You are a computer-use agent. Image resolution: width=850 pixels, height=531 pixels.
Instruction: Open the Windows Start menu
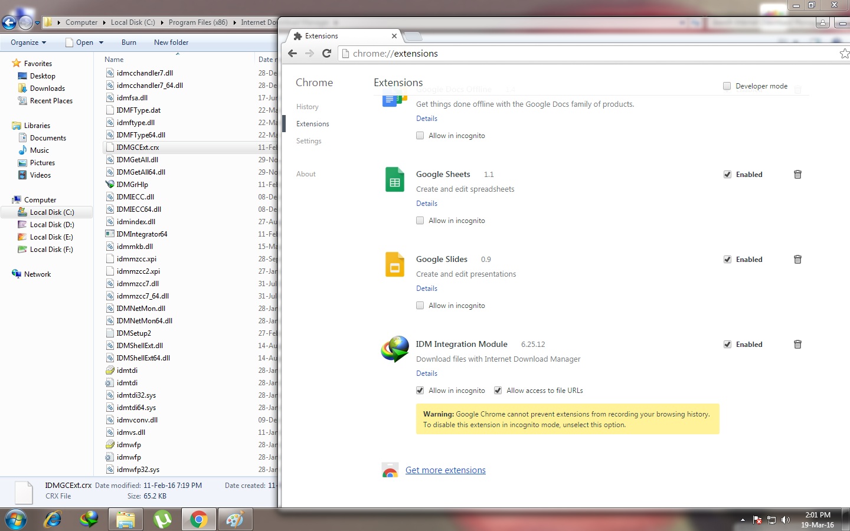16,519
